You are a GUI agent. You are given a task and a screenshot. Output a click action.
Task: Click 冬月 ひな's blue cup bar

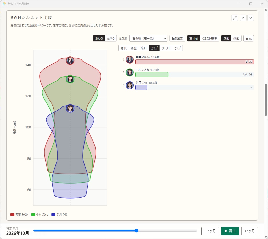(141, 88)
